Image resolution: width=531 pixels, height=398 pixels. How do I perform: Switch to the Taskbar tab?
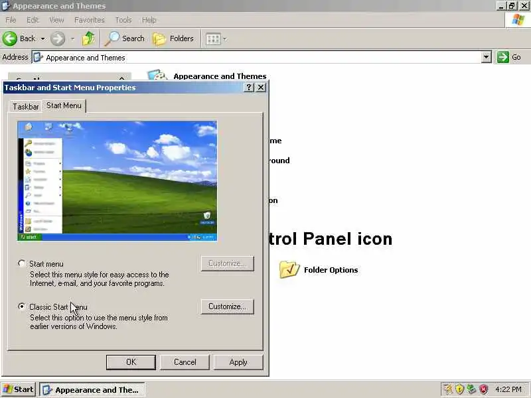coord(25,107)
